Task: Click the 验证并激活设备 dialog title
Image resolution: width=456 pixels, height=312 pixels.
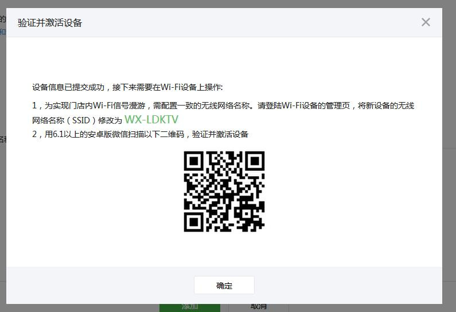Action: (x=50, y=23)
